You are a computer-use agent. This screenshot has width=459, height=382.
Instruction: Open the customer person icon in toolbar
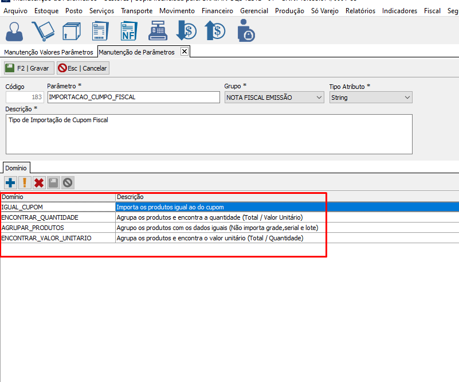(x=15, y=31)
